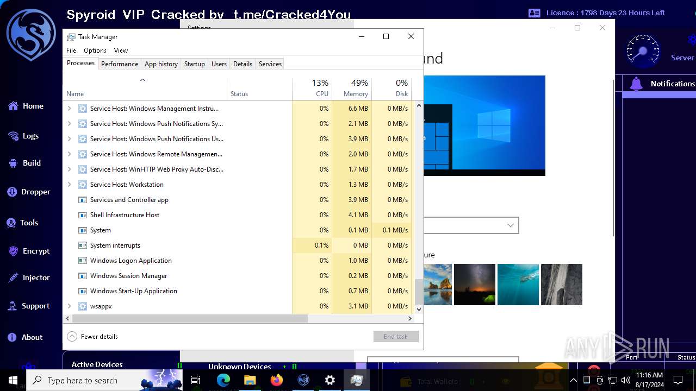
Task: Open the Action Center notifications icon
Action: [x=678, y=380]
